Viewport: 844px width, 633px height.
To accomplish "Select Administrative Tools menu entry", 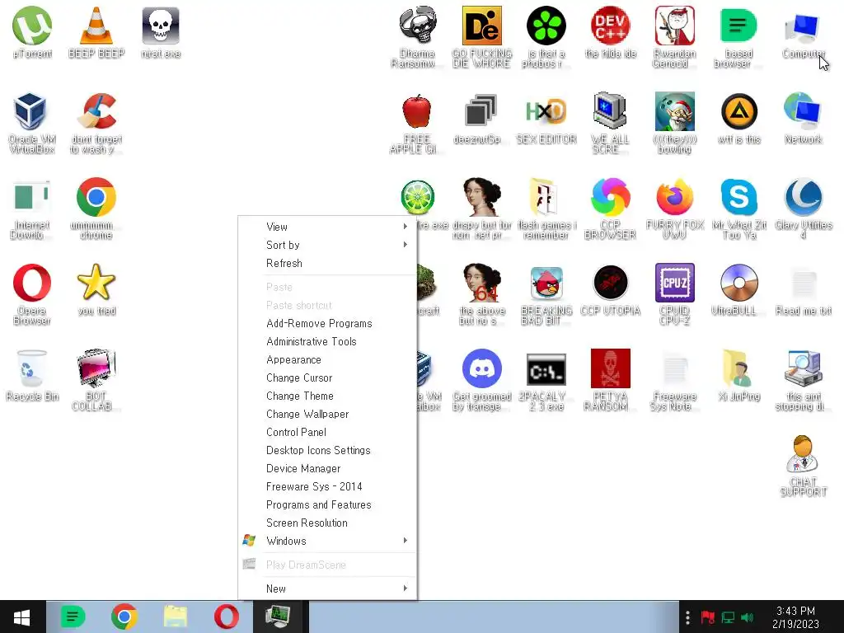I will [327, 341].
